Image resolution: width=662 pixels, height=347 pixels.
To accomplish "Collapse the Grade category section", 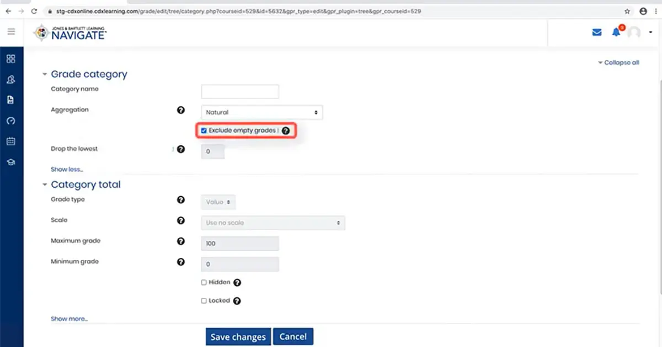I will pos(88,74).
